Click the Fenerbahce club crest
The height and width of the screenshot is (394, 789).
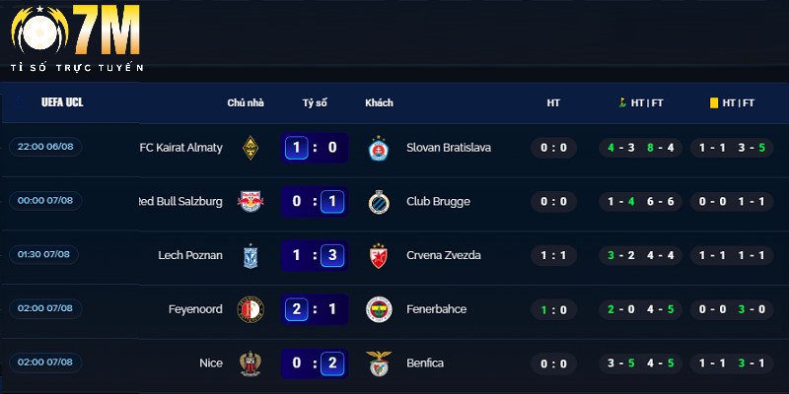378,309
